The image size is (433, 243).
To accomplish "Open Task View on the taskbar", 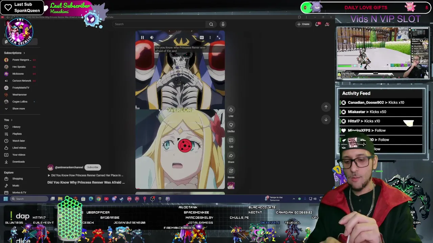I will coord(52,199).
